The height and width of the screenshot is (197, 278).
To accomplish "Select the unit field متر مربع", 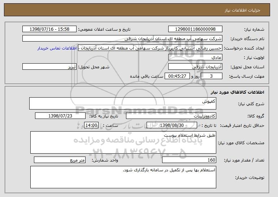I will tap(60, 160).
